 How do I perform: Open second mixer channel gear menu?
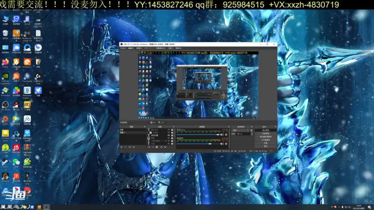click(226, 144)
